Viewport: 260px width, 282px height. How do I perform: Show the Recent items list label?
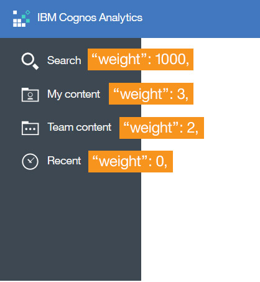coord(64,161)
